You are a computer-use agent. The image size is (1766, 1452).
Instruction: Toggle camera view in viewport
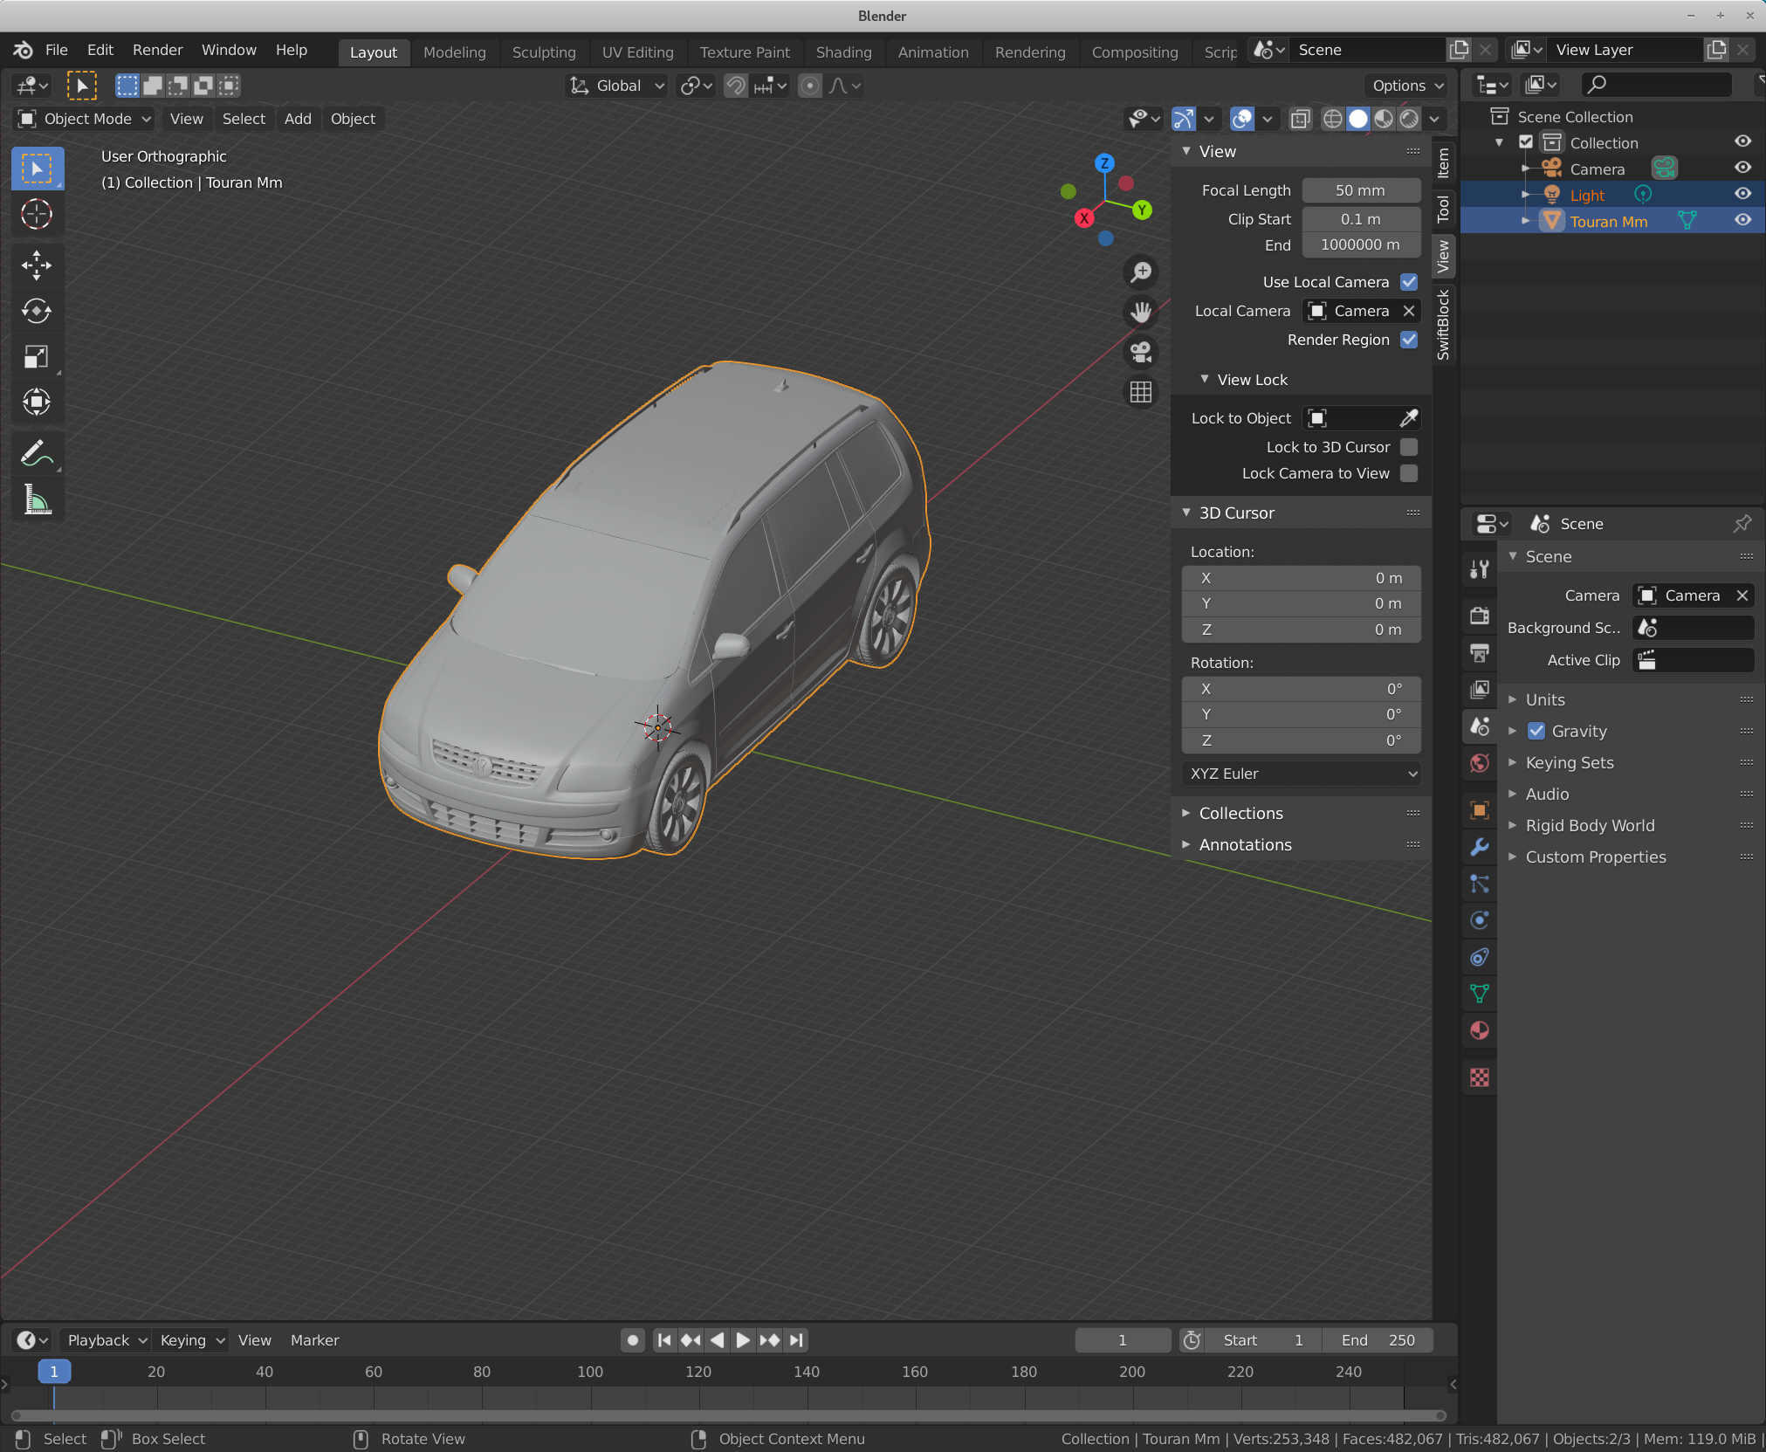coord(1140,352)
